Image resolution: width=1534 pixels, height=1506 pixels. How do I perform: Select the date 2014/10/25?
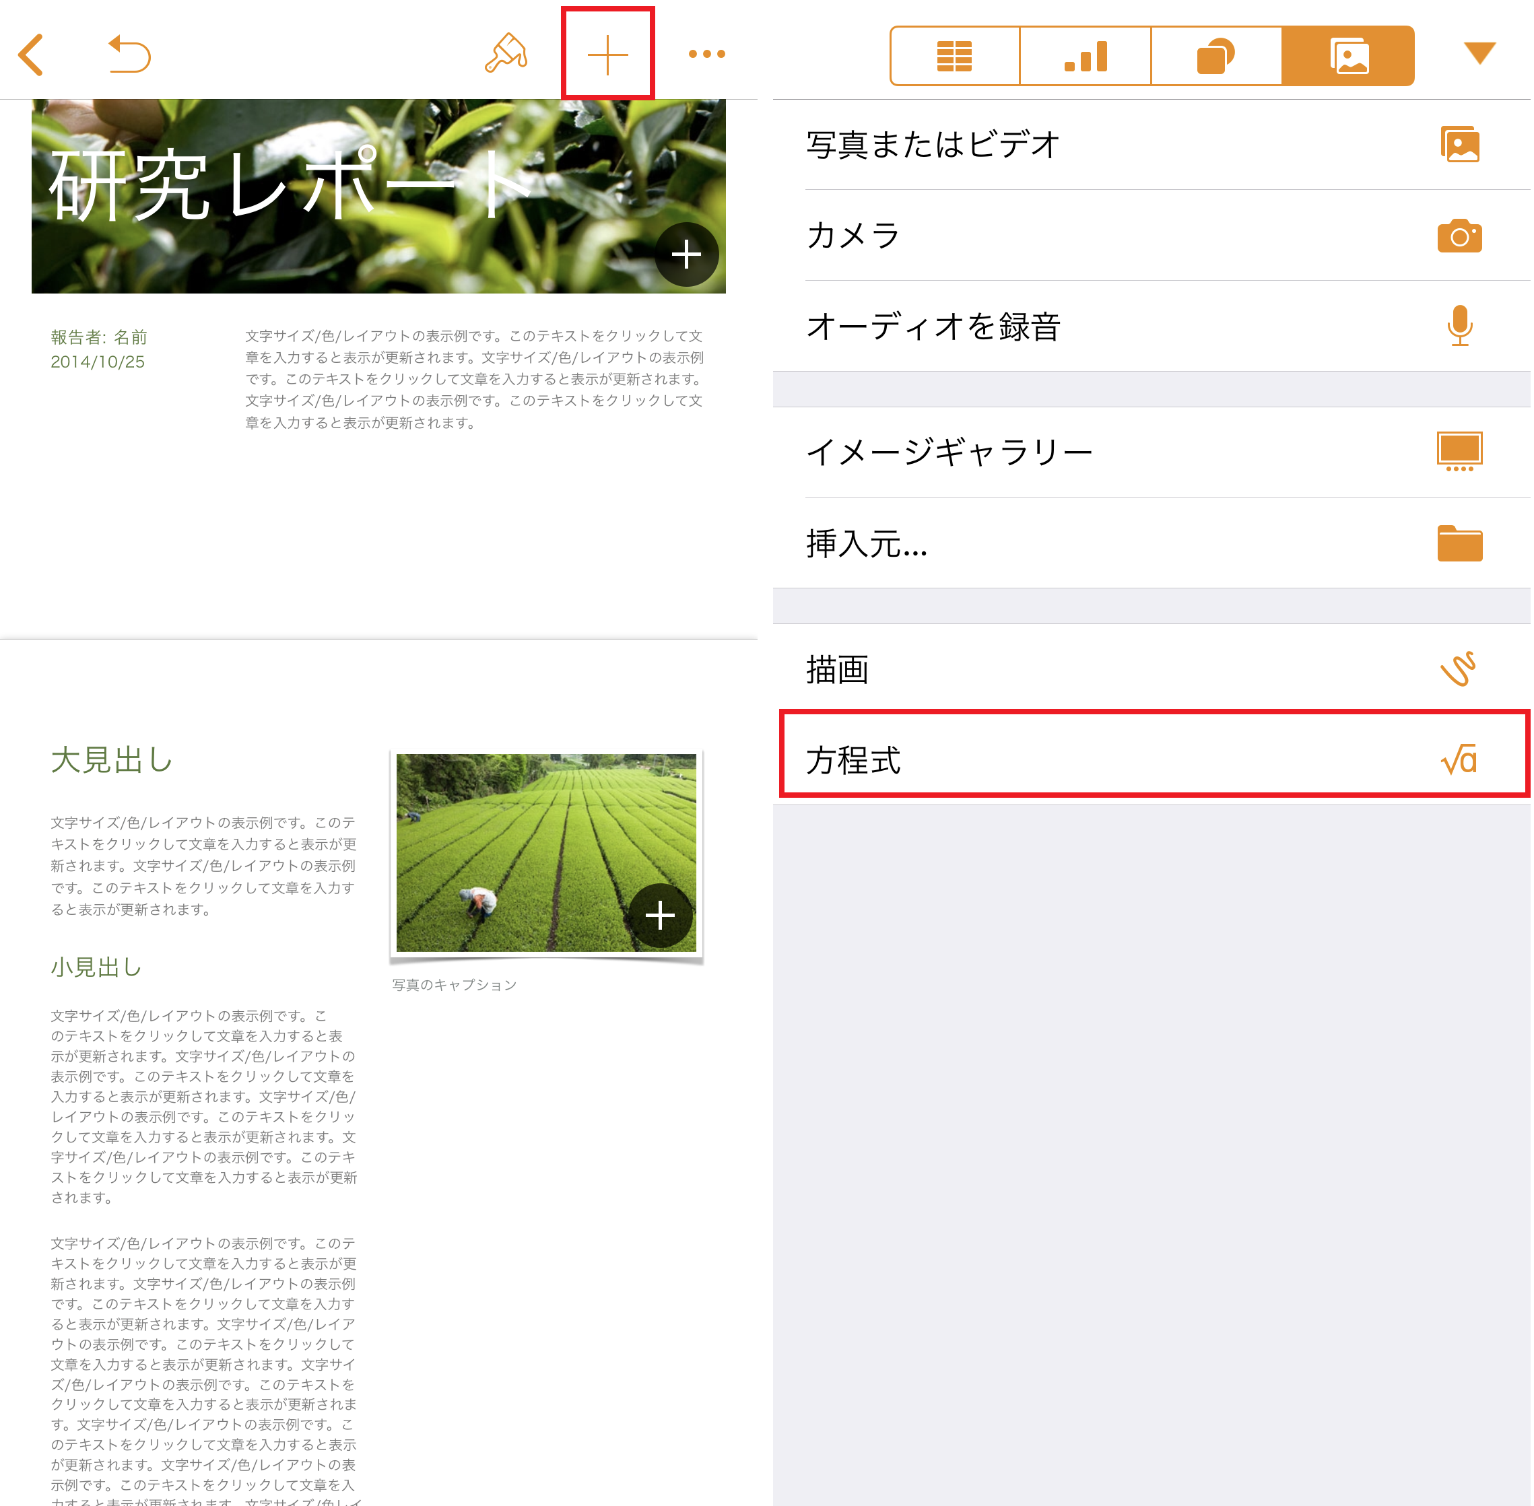point(98,362)
